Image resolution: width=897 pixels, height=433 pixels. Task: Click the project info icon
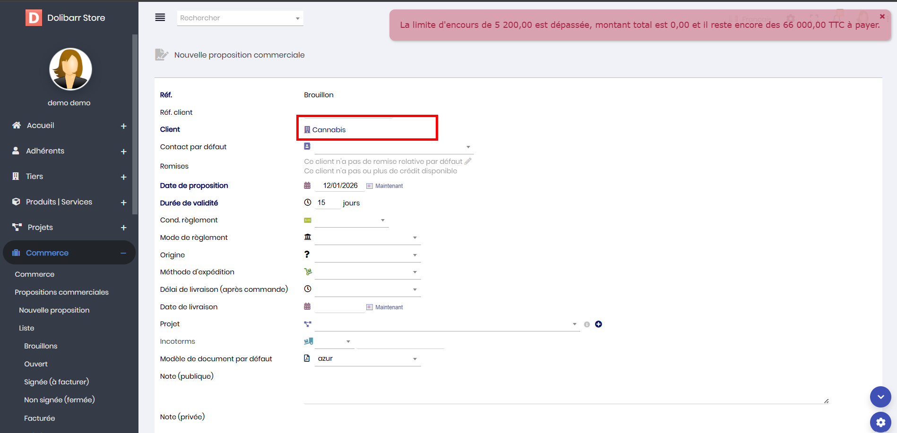[587, 324]
